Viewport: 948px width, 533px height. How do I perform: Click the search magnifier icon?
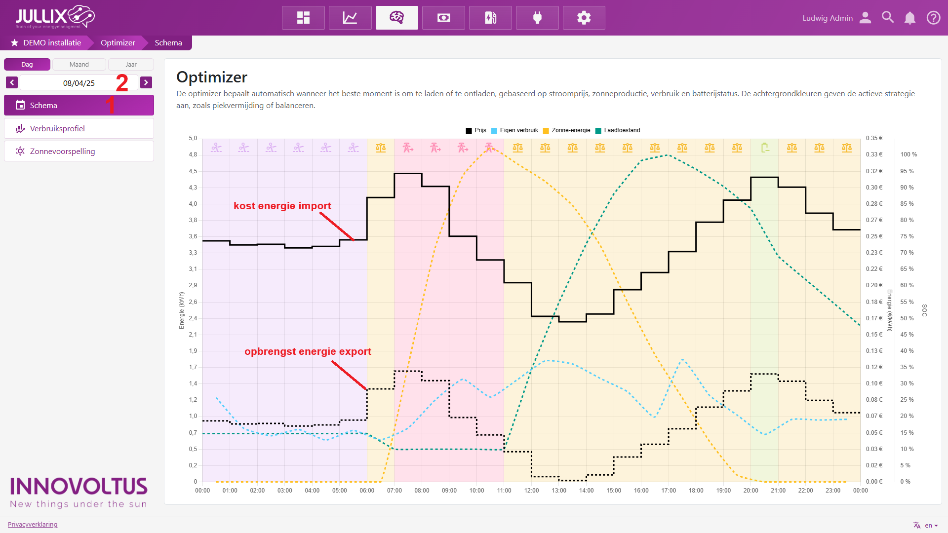tap(888, 18)
